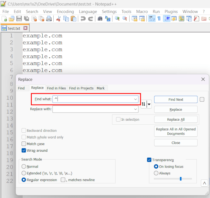Close the test.txt tab with its red X

click(x=26, y=28)
